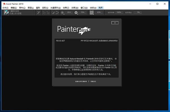Open the 选取(S) menu
This screenshot has height=112, width=170.
click(x=45, y=8)
